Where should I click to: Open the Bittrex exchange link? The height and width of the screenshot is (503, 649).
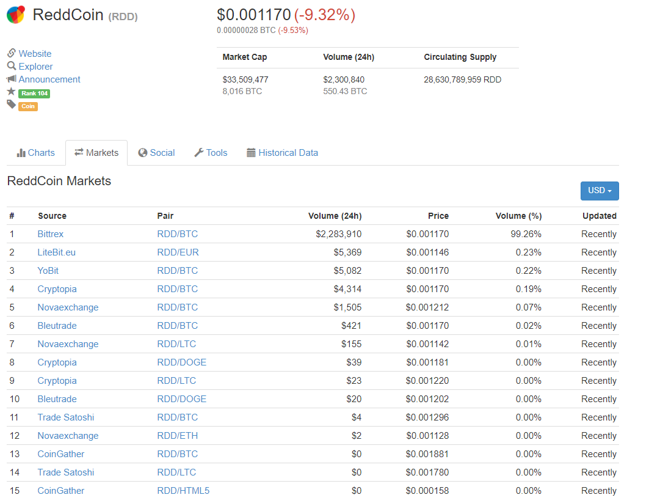tap(50, 234)
